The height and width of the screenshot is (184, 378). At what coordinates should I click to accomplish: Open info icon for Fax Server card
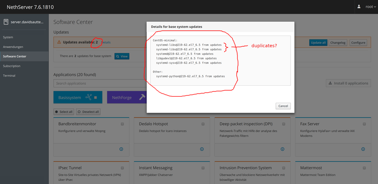point(363,149)
